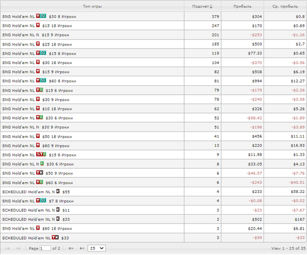Select the SNG Hold'em NL N $15 9 Игроки row
Image resolution: width=307 pixels, height=255 pixels.
click(x=153, y=35)
